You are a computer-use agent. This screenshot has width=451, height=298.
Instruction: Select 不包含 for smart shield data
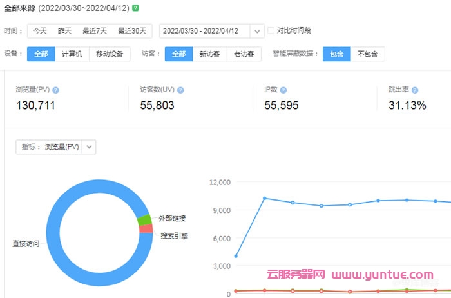point(367,54)
